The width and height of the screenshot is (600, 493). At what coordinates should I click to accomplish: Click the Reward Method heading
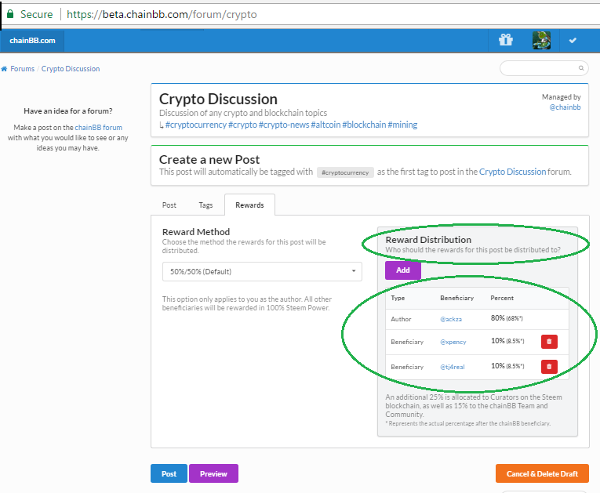(196, 232)
